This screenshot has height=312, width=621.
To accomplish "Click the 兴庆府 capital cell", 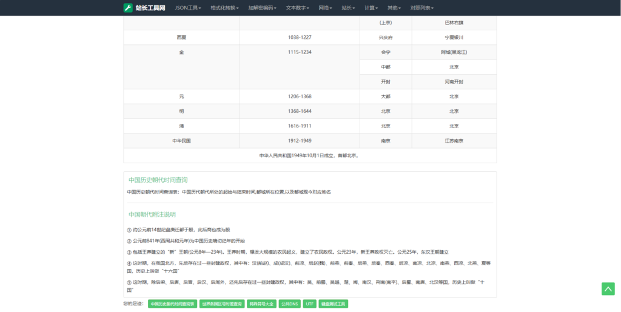I will (386, 37).
